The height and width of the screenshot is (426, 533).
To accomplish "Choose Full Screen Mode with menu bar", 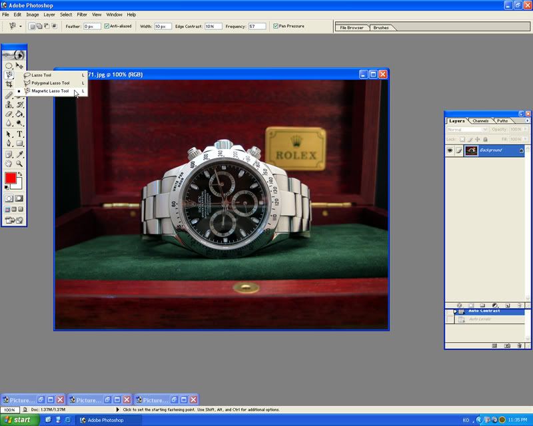I will [14, 209].
